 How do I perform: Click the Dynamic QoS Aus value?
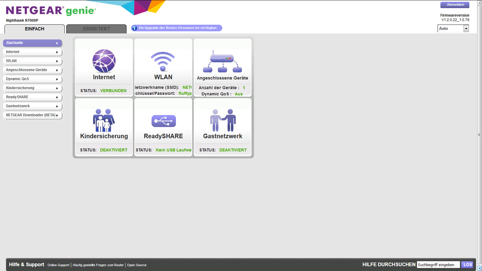[x=239, y=94]
